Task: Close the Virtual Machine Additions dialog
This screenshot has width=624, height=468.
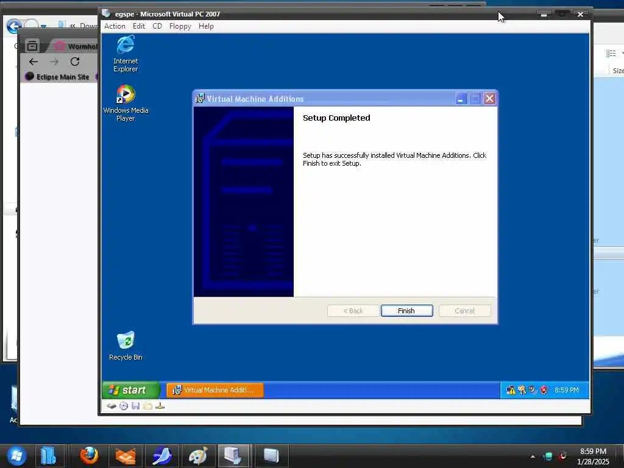Action: [x=489, y=99]
